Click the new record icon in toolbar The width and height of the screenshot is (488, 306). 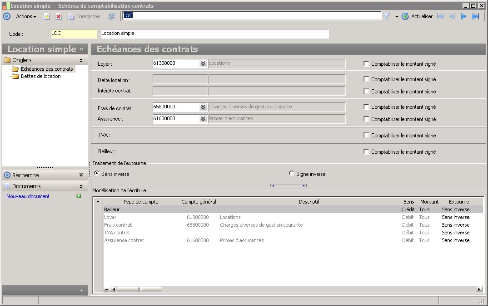pos(47,16)
